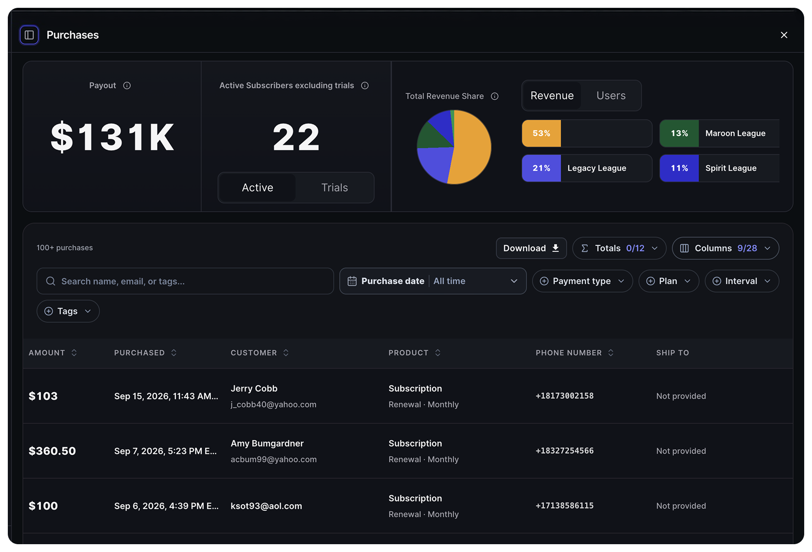Sort by Product column arrows
This screenshot has width=812, height=552.
coord(438,353)
